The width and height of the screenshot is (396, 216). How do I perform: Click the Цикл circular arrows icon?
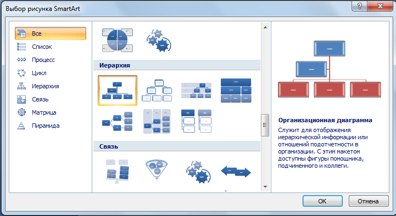point(21,73)
